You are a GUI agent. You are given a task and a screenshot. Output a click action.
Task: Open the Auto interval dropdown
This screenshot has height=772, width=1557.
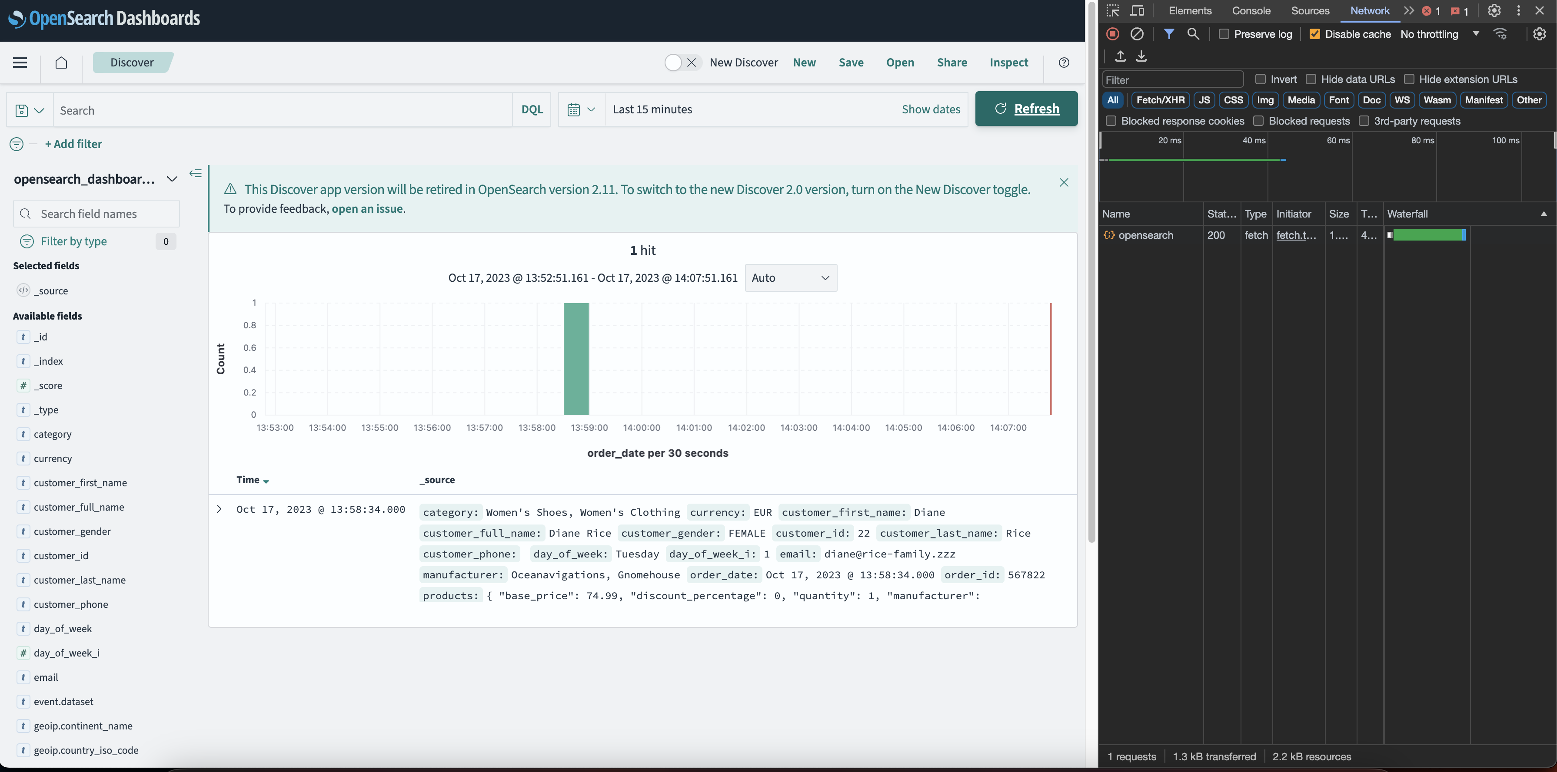pyautogui.click(x=790, y=277)
